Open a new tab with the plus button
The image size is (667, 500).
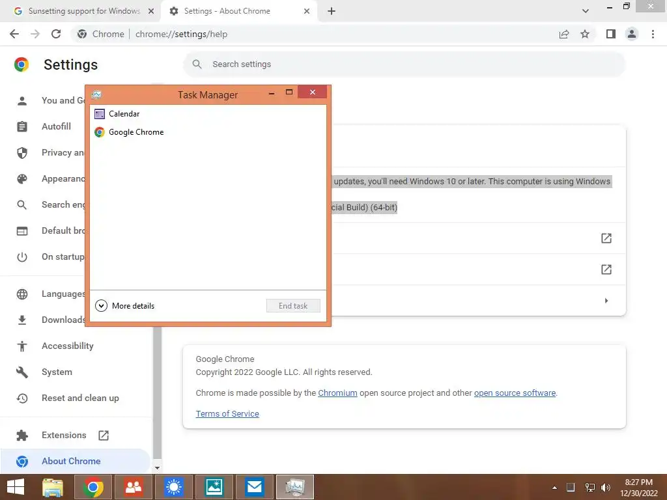(x=332, y=11)
